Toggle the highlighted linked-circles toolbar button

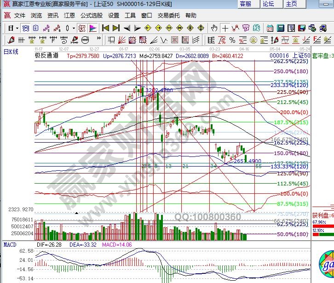click(x=26, y=28)
